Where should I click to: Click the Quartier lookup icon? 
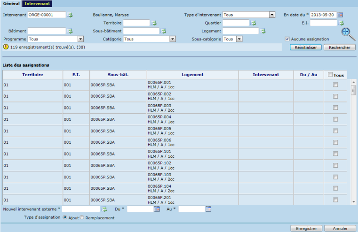coord(253,23)
